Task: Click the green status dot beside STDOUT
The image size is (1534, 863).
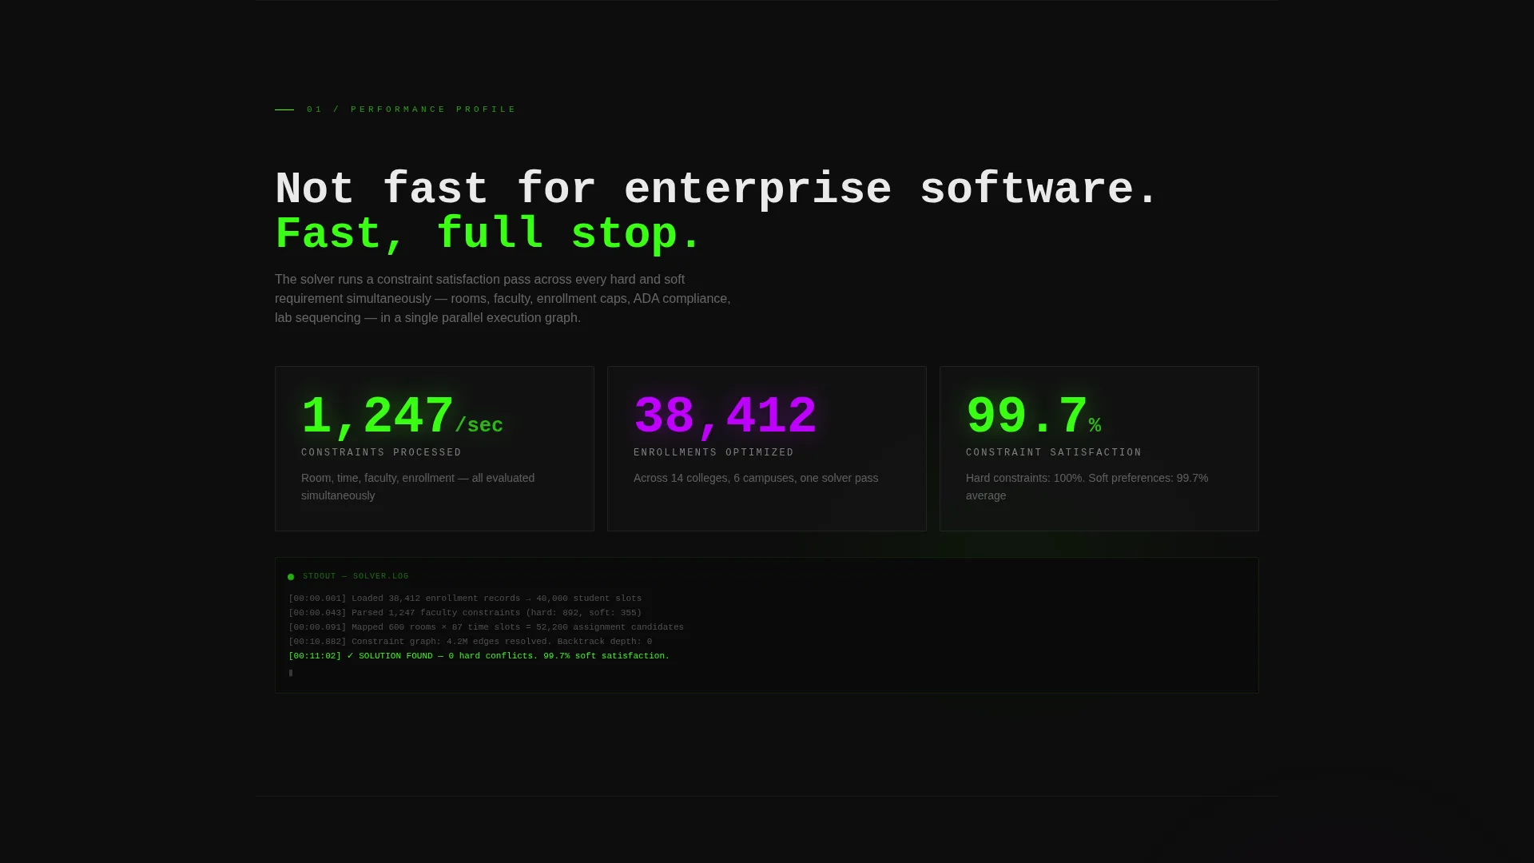Action: point(291,577)
